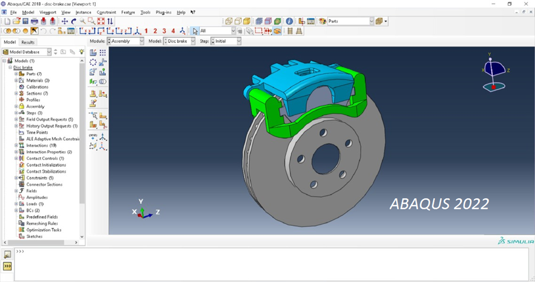
Task: Expand the Interactions (19) tree node
Action: [16, 145]
